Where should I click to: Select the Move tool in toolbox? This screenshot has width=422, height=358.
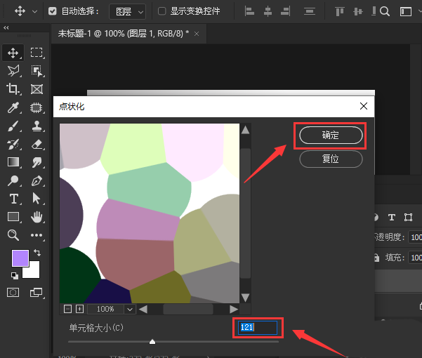pos(13,53)
